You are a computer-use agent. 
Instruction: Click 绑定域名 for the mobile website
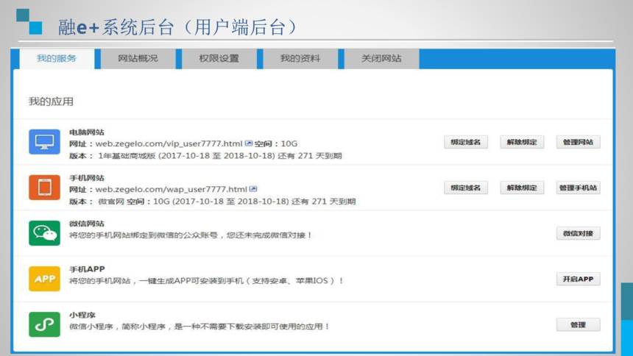pyautogui.click(x=466, y=188)
